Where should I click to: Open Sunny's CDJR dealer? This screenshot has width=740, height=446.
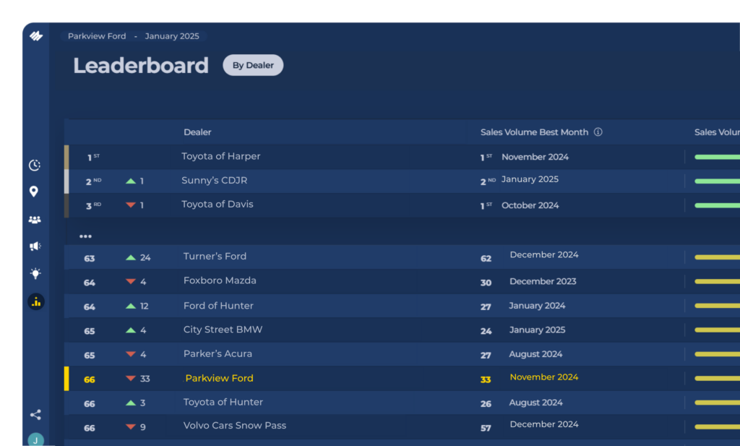214,180
